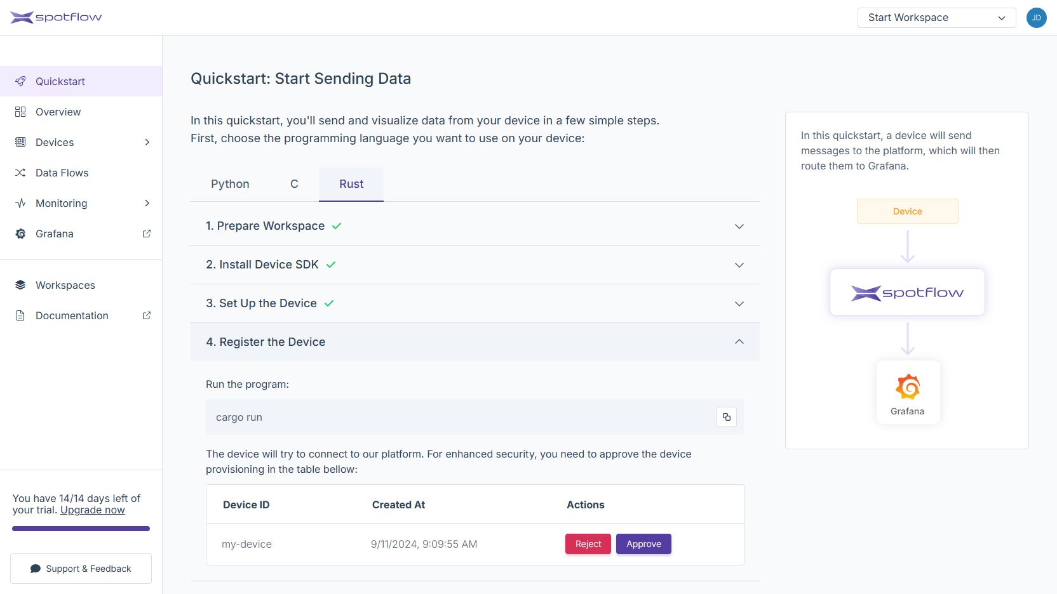1057x594 pixels.
Task: Click the Data Flows shuffle icon
Action: point(20,173)
